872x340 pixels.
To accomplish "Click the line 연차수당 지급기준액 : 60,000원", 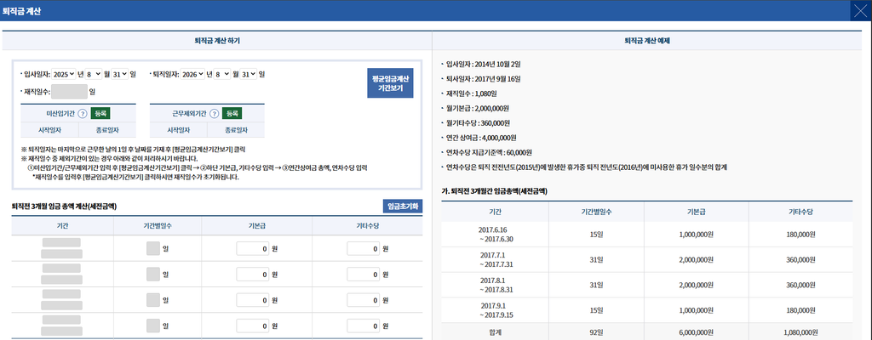I will click(x=490, y=152).
